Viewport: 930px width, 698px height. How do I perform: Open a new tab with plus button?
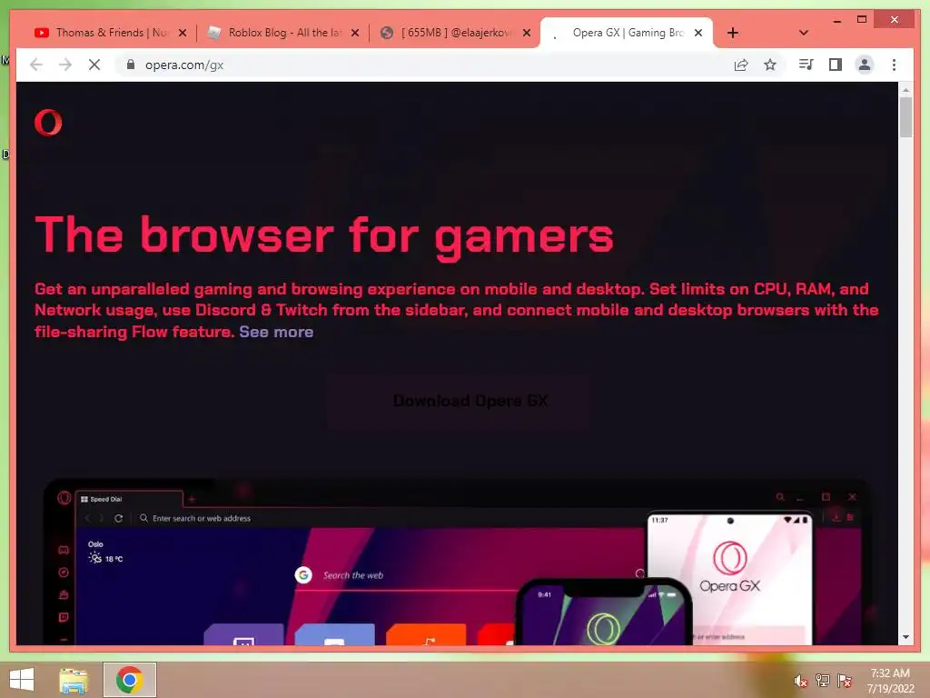point(733,33)
